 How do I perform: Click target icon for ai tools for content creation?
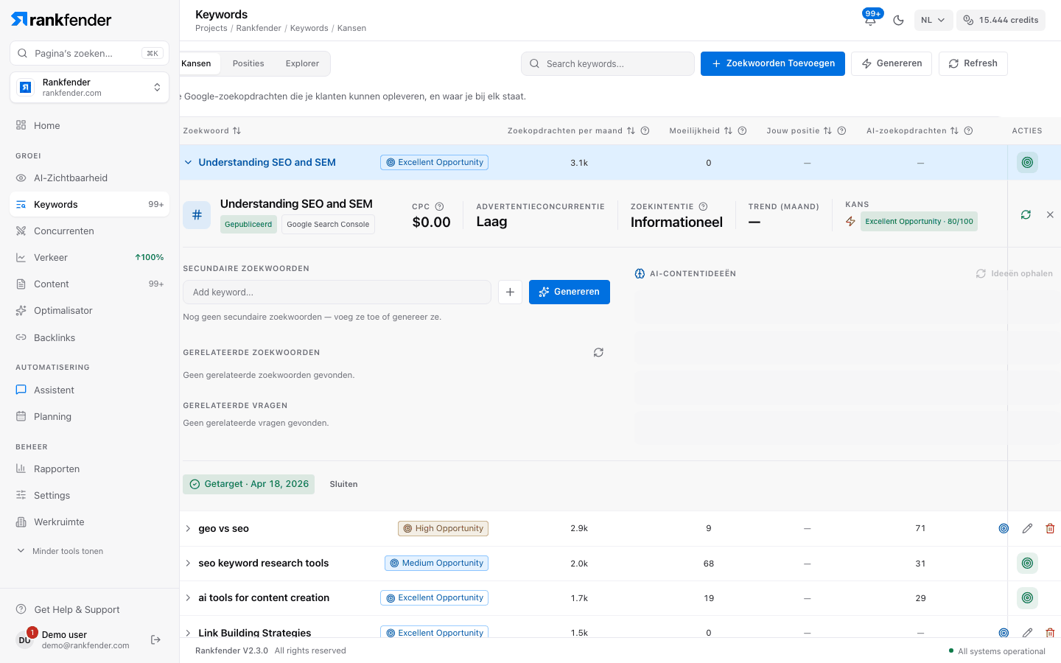point(1027,598)
